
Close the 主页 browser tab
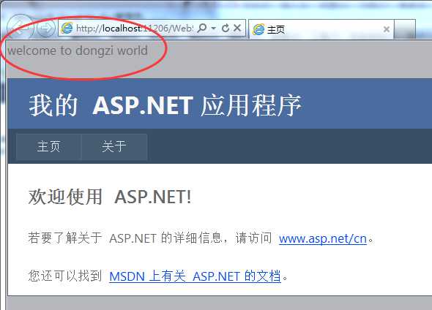click(x=387, y=29)
